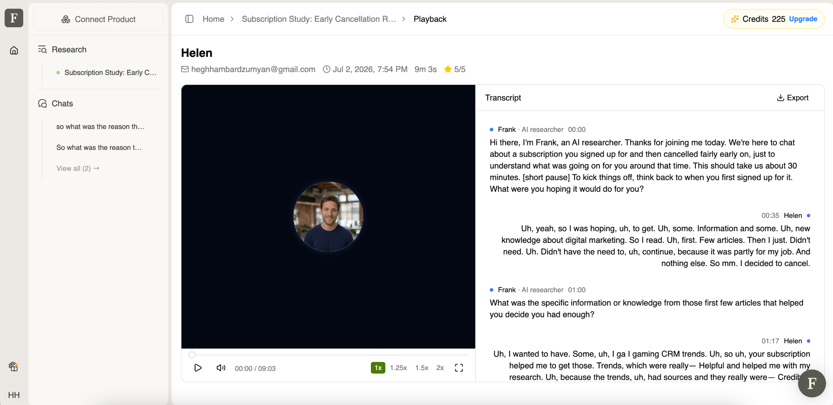Select 1x playback speed
Viewport: 833px width, 405px height.
coord(378,368)
